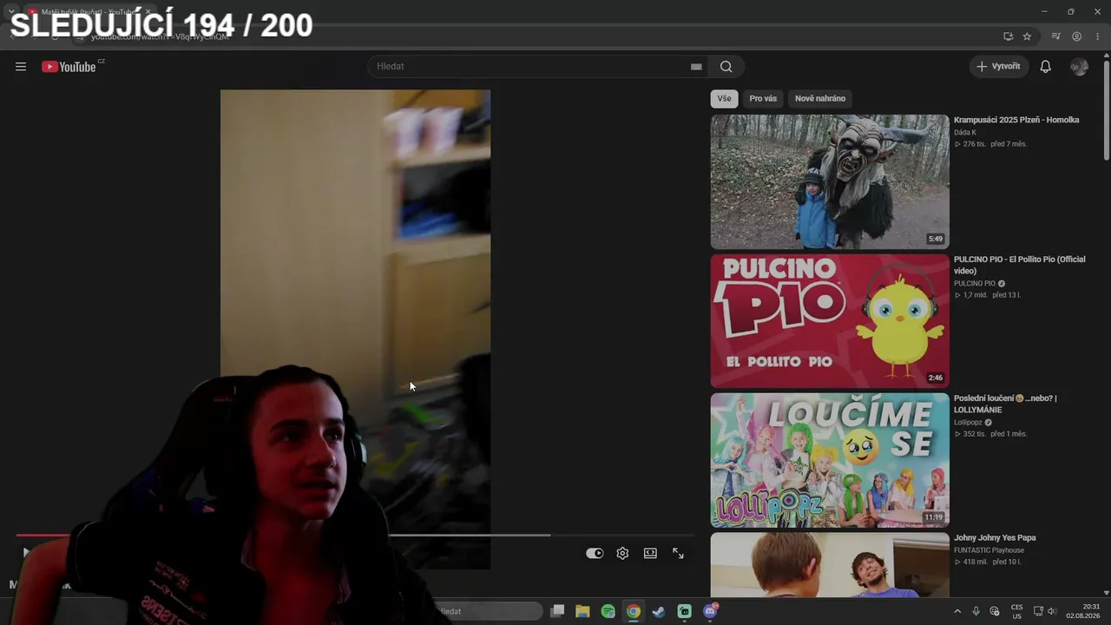Open the install/cast icon in address bar
The height and width of the screenshot is (625, 1111).
tap(1008, 36)
